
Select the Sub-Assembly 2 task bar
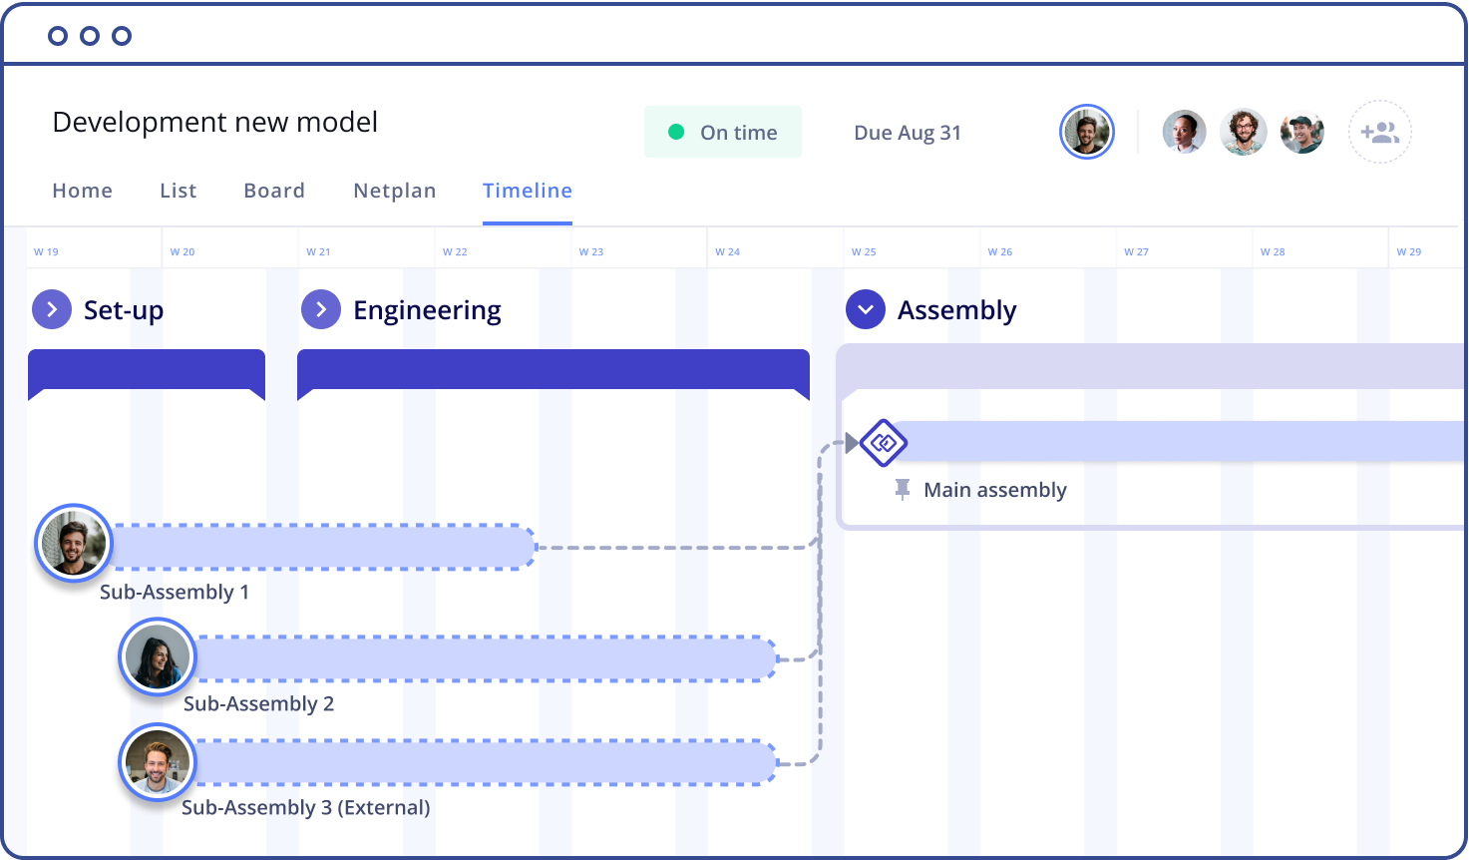(485, 658)
